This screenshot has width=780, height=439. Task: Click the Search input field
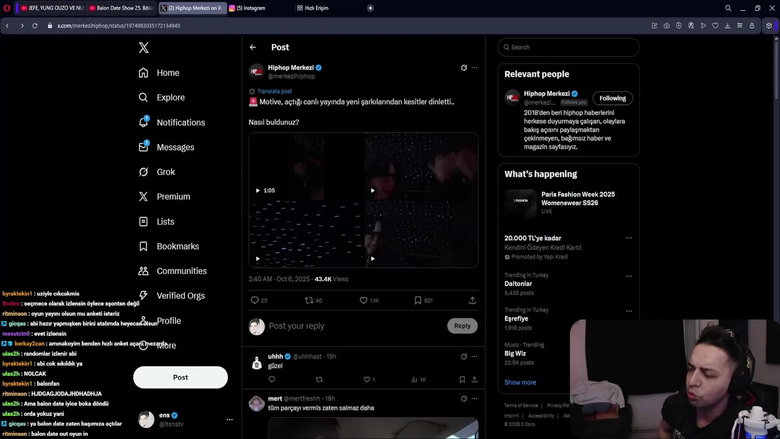coord(569,47)
